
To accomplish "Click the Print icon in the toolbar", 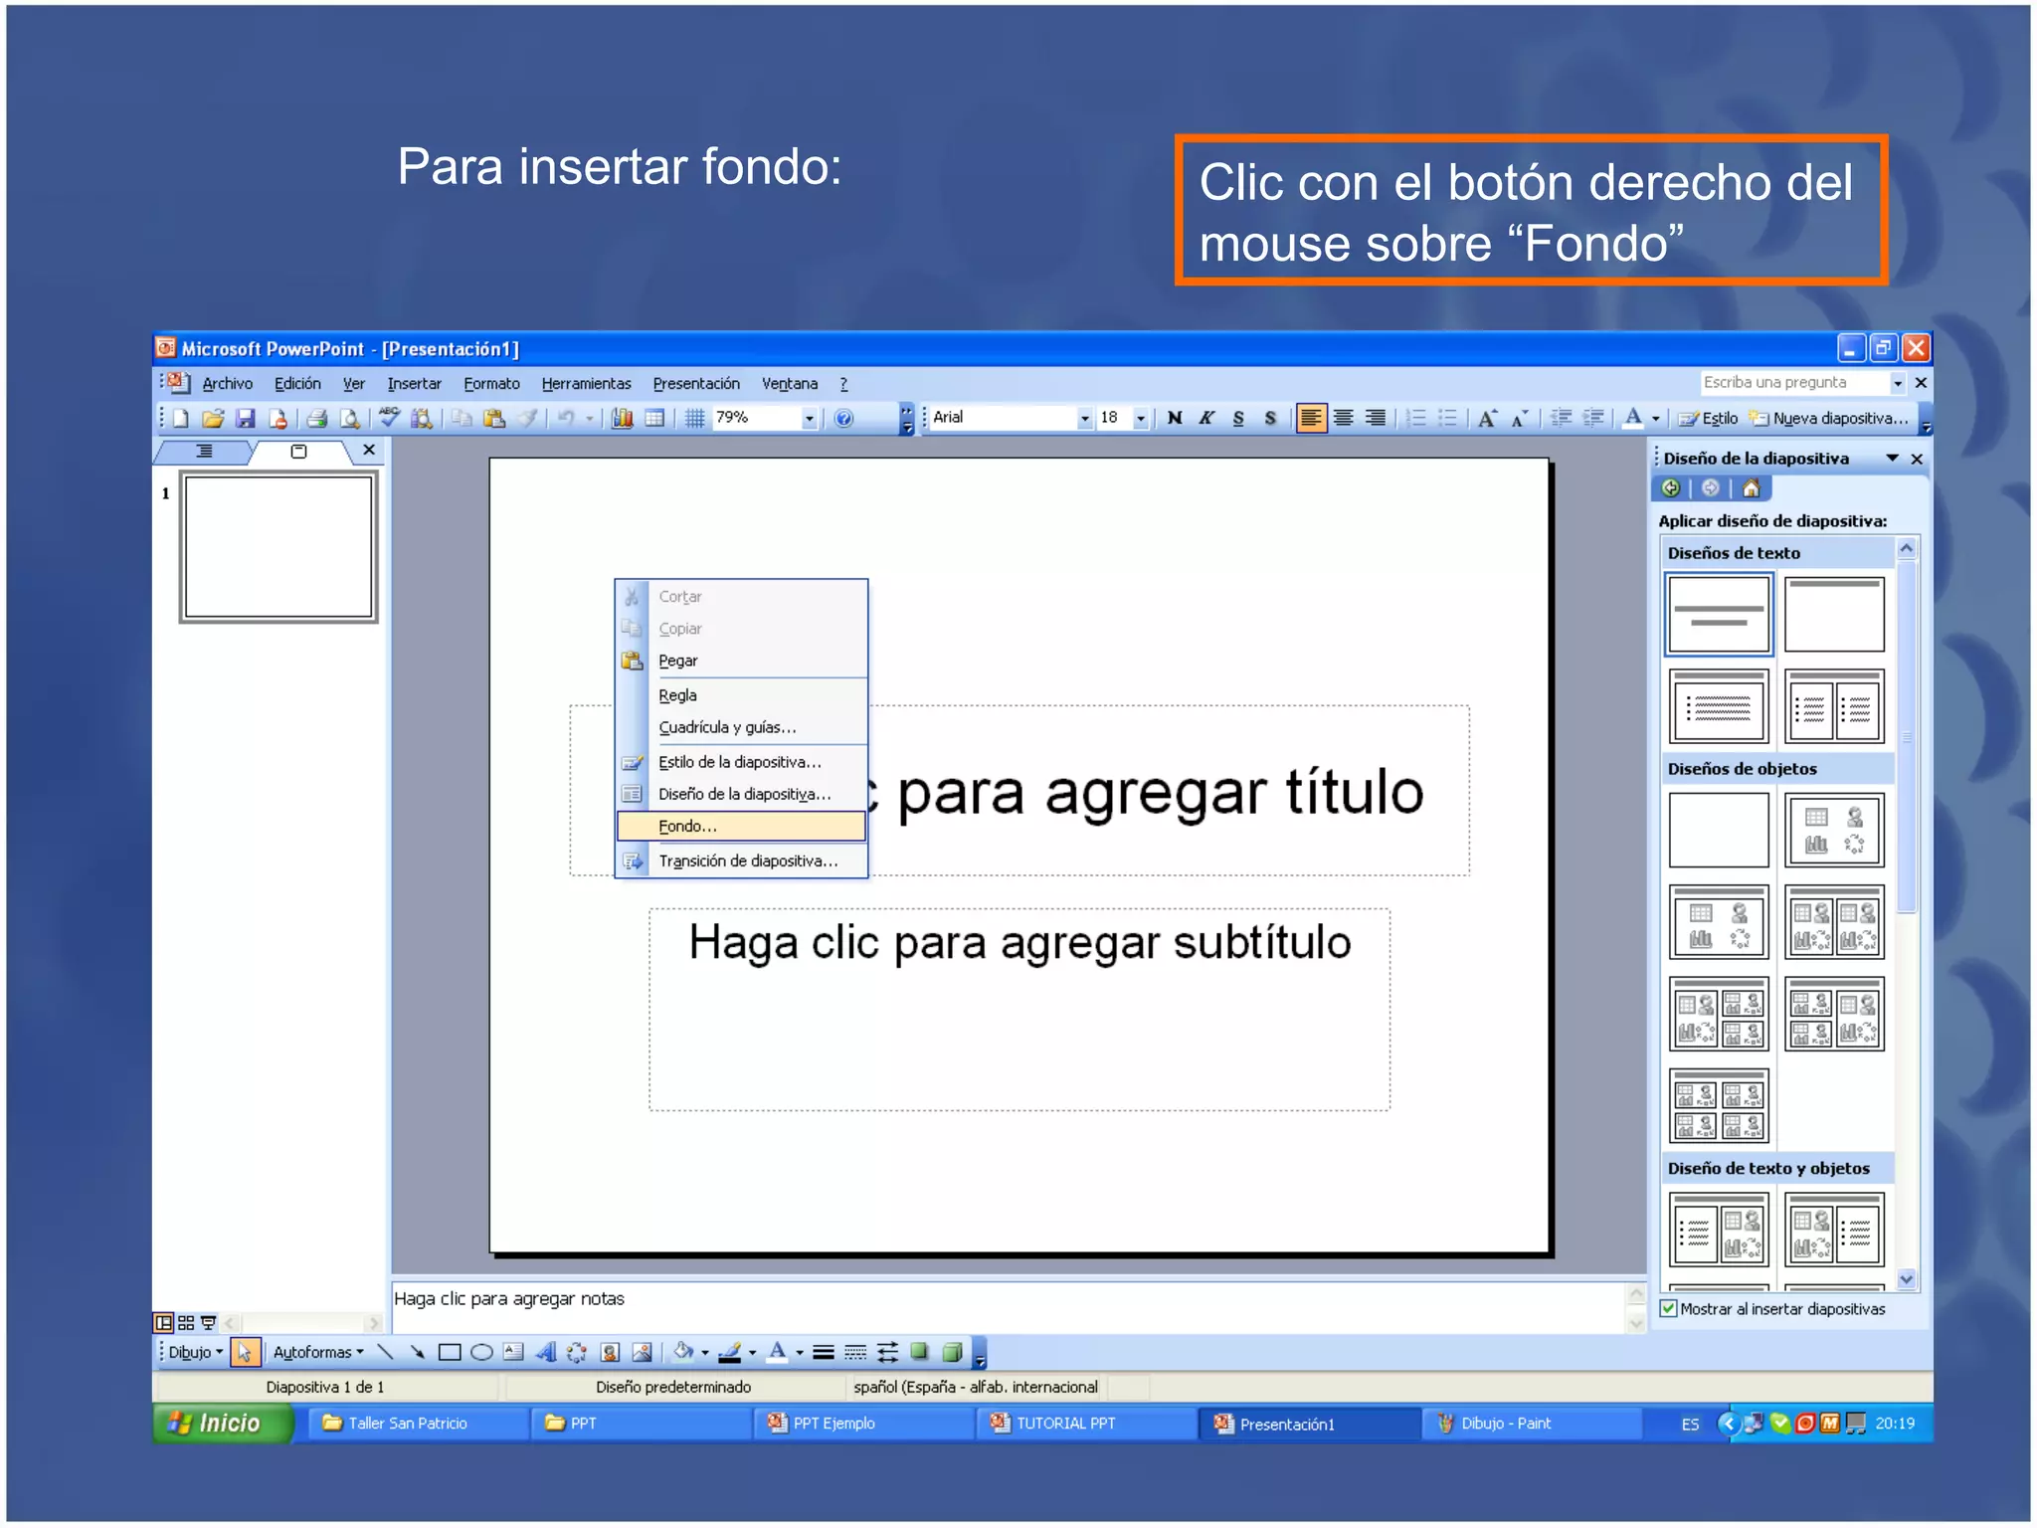I will click(x=316, y=419).
